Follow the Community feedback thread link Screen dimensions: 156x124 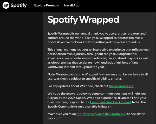(x=110, y=102)
